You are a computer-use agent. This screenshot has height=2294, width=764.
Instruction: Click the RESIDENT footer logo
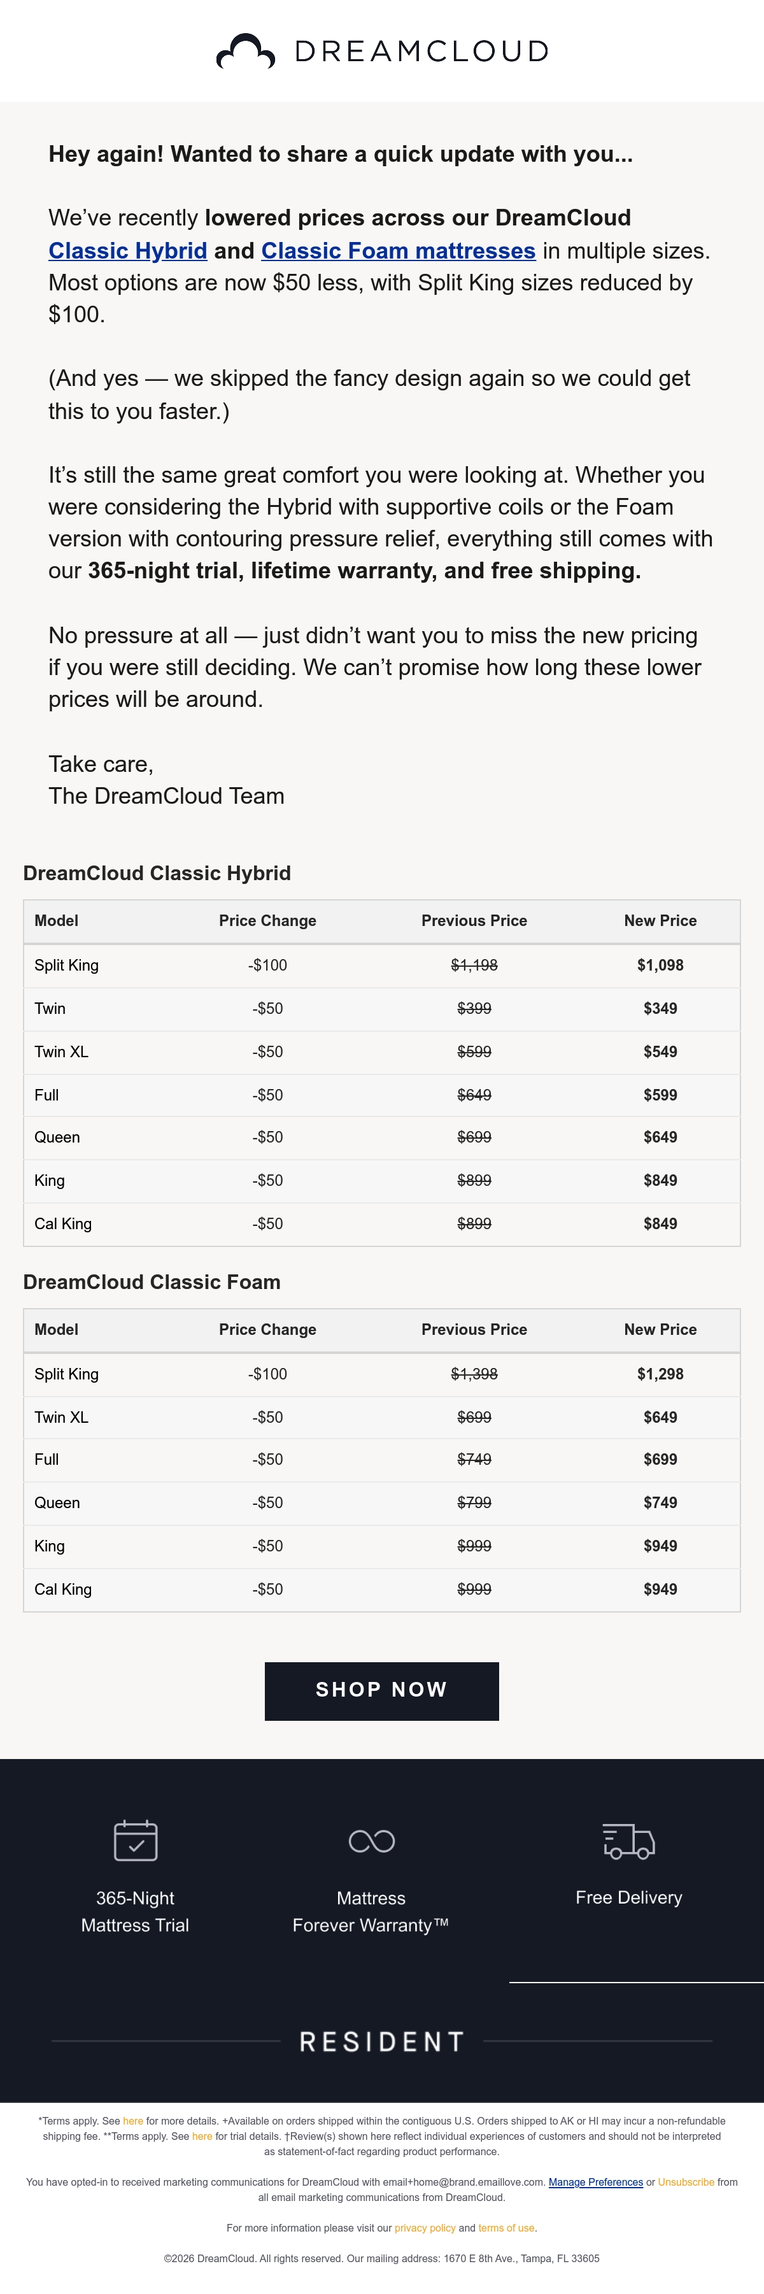pyautogui.click(x=381, y=2041)
